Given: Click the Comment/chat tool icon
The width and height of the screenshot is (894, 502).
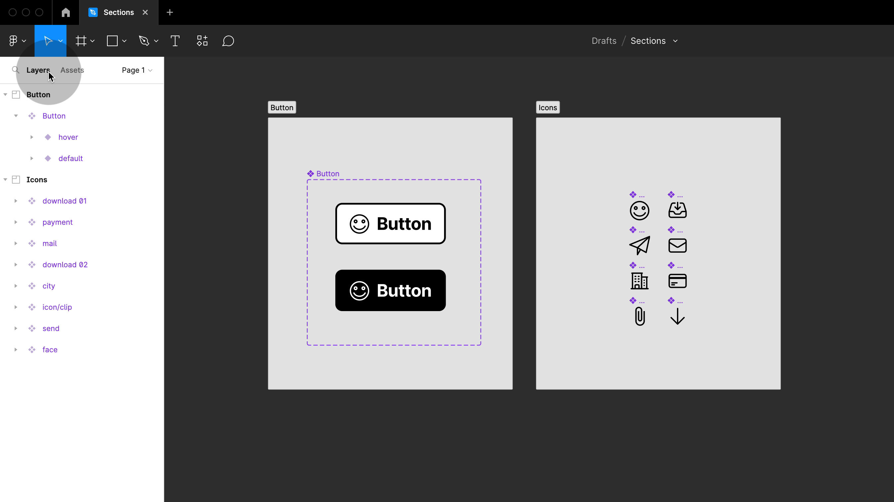Looking at the screenshot, I should point(228,41).
